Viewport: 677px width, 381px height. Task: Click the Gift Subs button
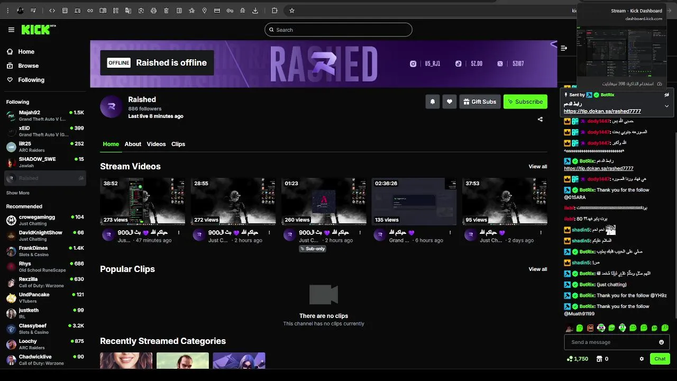480,102
